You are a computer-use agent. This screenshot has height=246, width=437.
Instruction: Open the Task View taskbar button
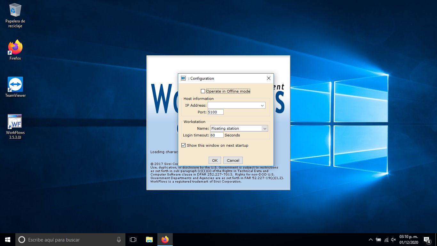133,240
